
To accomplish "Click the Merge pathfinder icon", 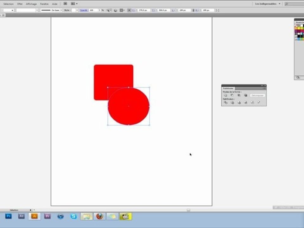I will pos(239,103).
